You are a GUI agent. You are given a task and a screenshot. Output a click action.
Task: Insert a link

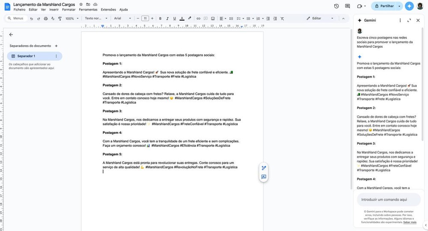coord(199,18)
